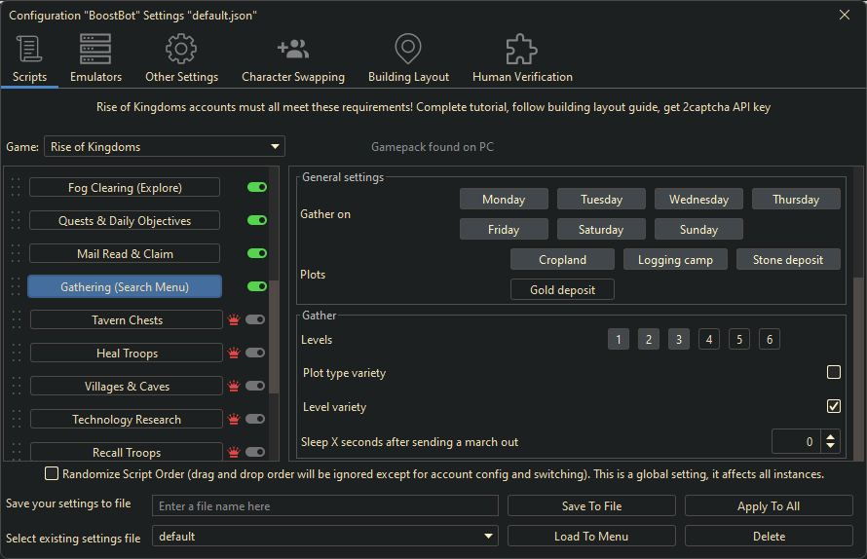The height and width of the screenshot is (559, 867).
Task: Click the scripts list vertical scrollbar
Action: 274,336
